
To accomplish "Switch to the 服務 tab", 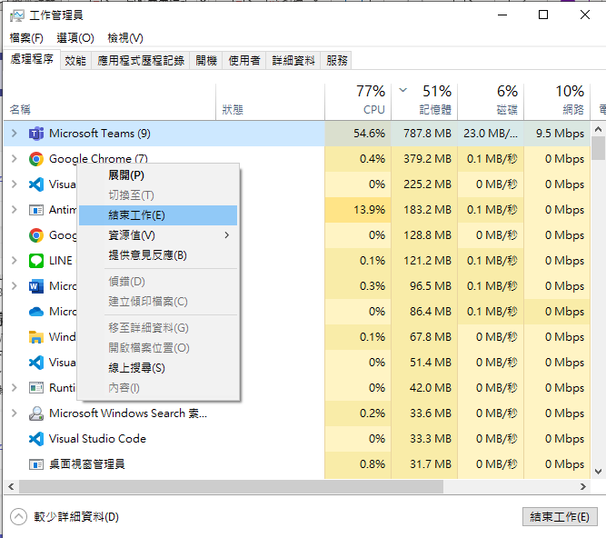I will (337, 61).
